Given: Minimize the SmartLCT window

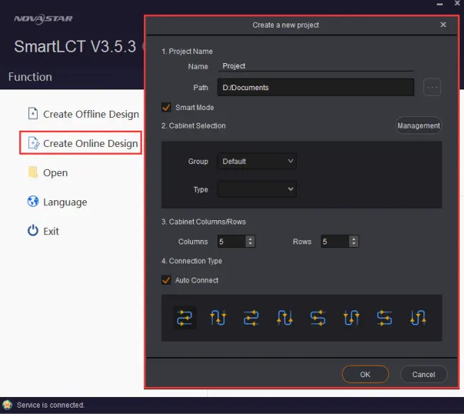Looking at the screenshot, I should (440, 4).
